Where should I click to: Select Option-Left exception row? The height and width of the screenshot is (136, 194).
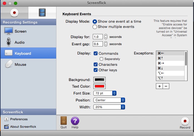click(x=170, y=73)
